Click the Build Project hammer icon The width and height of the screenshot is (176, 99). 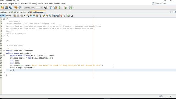click(51, 7)
